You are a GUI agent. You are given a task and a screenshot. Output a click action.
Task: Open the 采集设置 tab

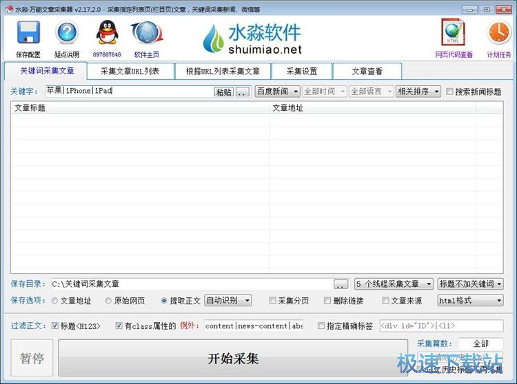(301, 71)
